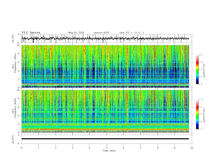Click the "-7" tick on ch.1 colorbar
This screenshot has width=216, height=166.
pyautogui.click(x=201, y=84)
